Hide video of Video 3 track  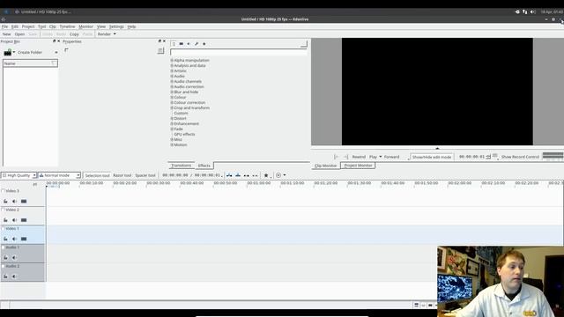[x=24, y=202]
